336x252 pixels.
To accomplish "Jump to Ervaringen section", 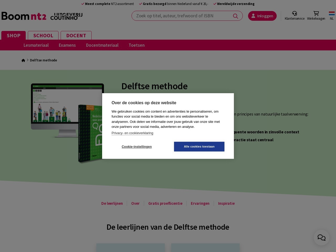I will tap(200, 203).
